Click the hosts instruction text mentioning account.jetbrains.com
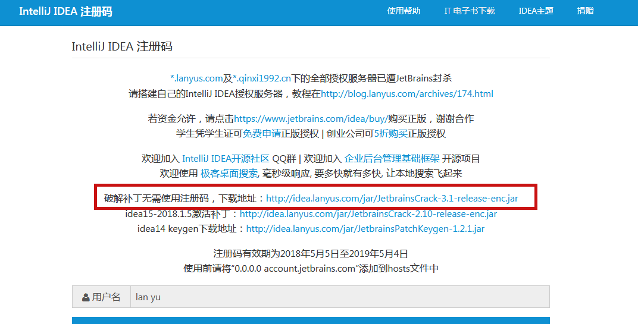Screen dimensions: 638x324 click(311, 269)
